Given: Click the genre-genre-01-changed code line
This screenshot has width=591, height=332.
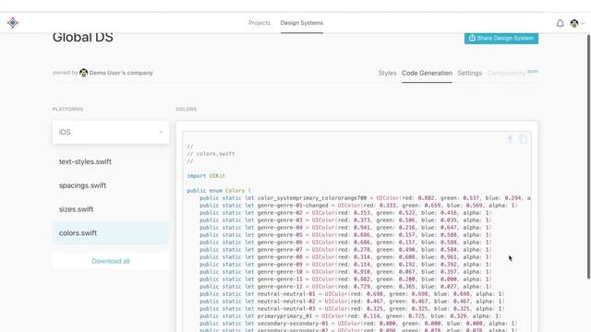Looking at the screenshot, I should 358,206.
